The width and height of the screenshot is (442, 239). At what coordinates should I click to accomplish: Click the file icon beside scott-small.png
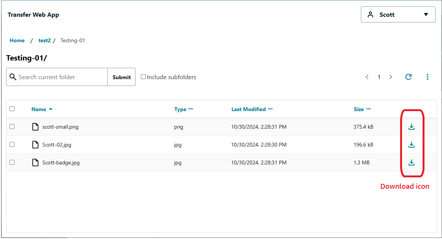click(x=35, y=127)
